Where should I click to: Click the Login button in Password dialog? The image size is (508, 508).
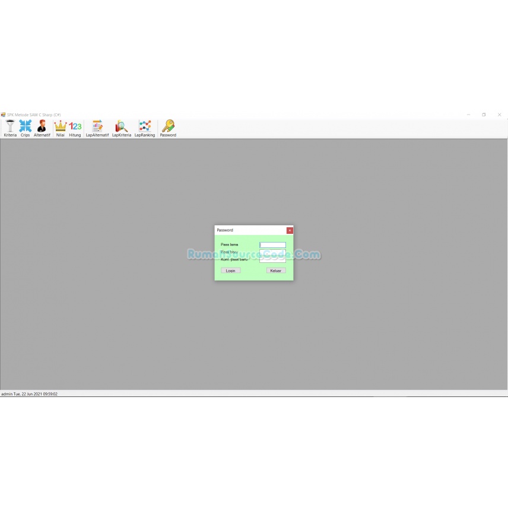pyautogui.click(x=231, y=271)
